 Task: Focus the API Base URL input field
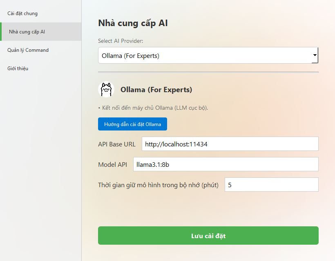(x=230, y=144)
